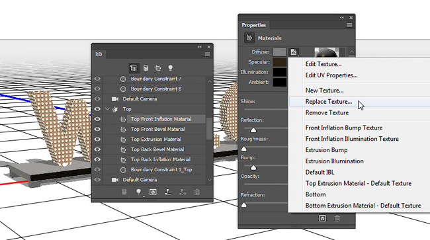Click add new light bulb icon at bottom

pos(139,192)
